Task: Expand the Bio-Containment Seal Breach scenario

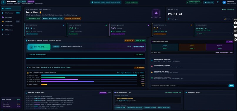Action: coord(192,78)
